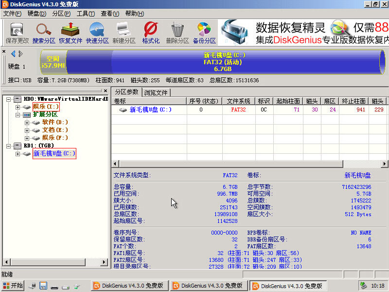The image size is (389, 292).
Task: Open the 查看(V) menu
Action: point(110,14)
